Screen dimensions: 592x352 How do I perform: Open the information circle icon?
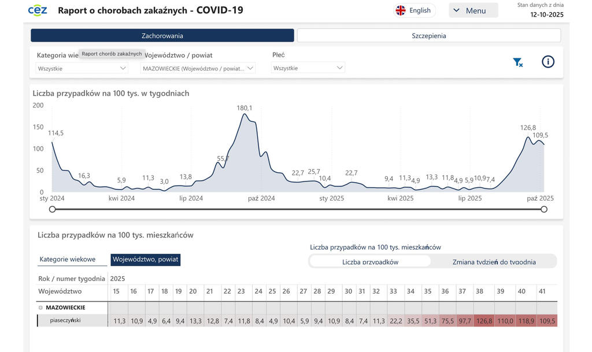point(547,62)
